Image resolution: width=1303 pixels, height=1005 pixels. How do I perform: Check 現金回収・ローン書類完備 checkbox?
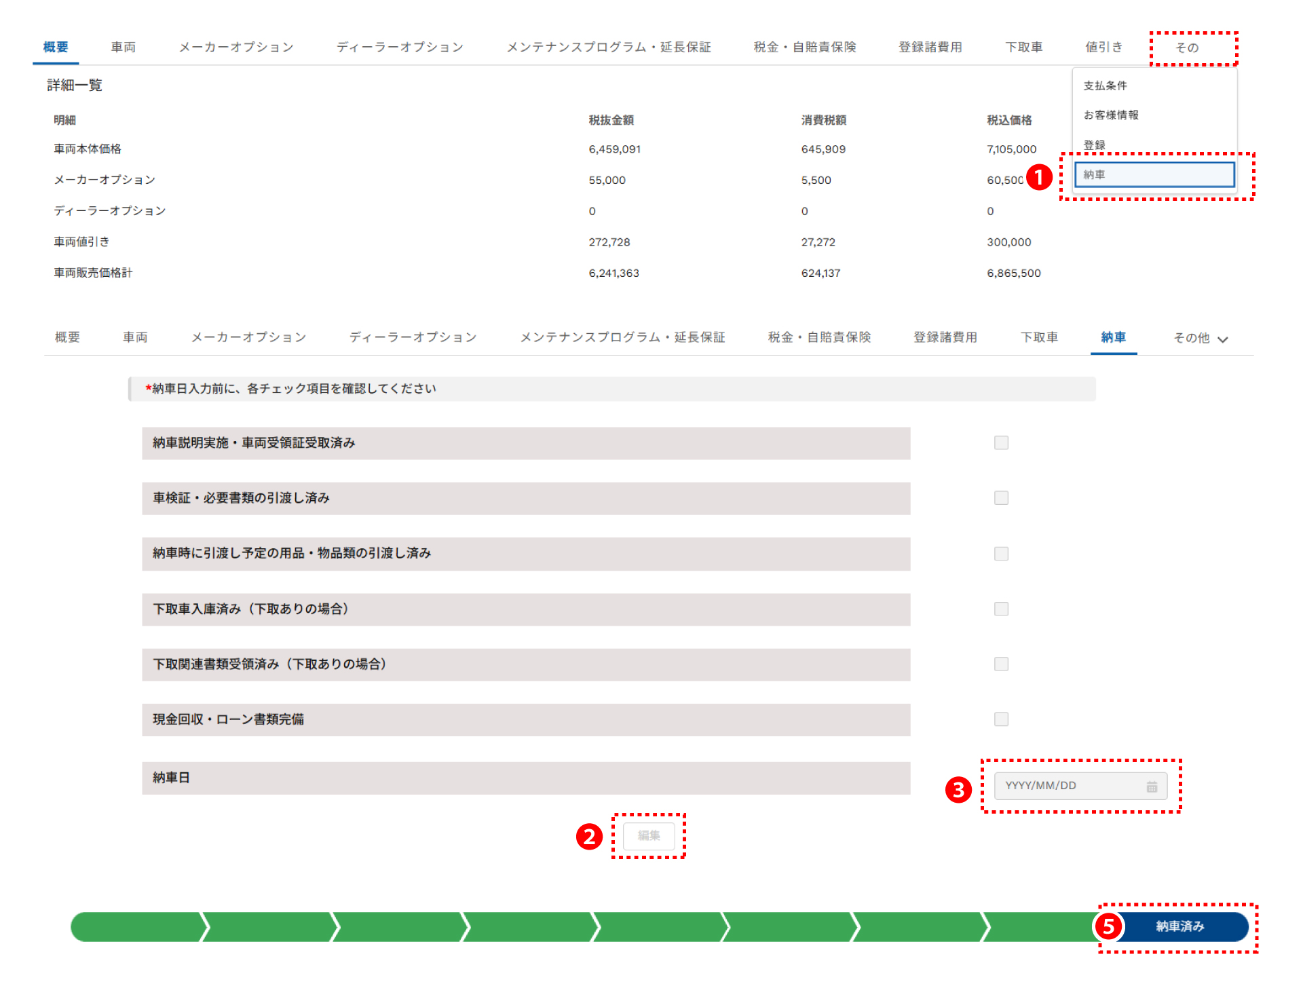pyautogui.click(x=1001, y=719)
